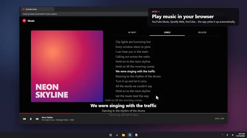The image size is (247, 138).
Task: Open The Static Hours artist info link
Action: click(48, 120)
